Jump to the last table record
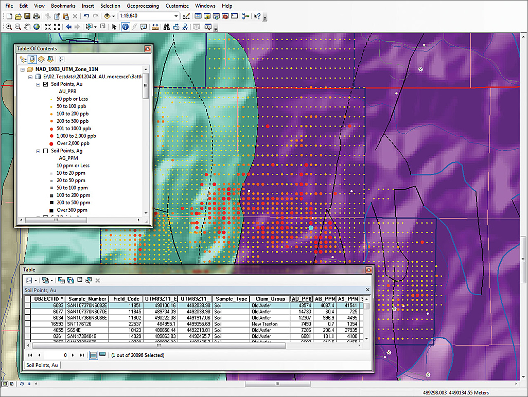This screenshot has height=397, width=528. coord(82,355)
